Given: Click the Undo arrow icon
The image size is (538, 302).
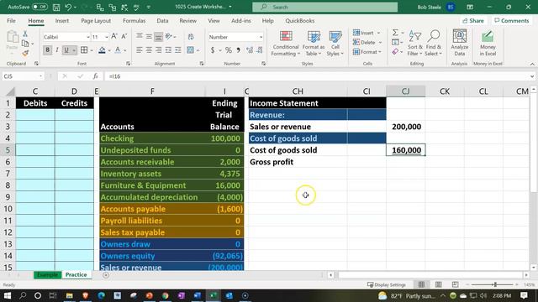Looking at the screenshot, I should (x=68, y=7).
